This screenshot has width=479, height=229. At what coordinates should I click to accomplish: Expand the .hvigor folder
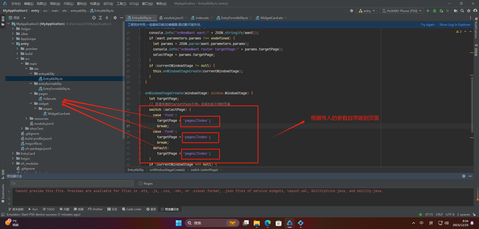(13, 29)
